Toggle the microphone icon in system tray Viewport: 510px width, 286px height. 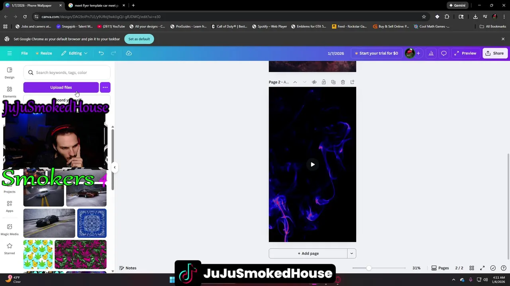click(x=471, y=280)
